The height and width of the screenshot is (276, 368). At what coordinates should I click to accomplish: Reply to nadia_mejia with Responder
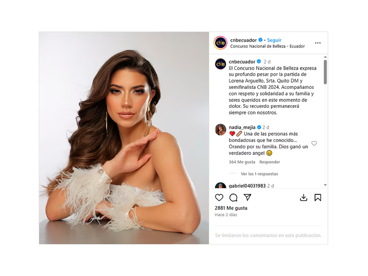click(x=270, y=162)
